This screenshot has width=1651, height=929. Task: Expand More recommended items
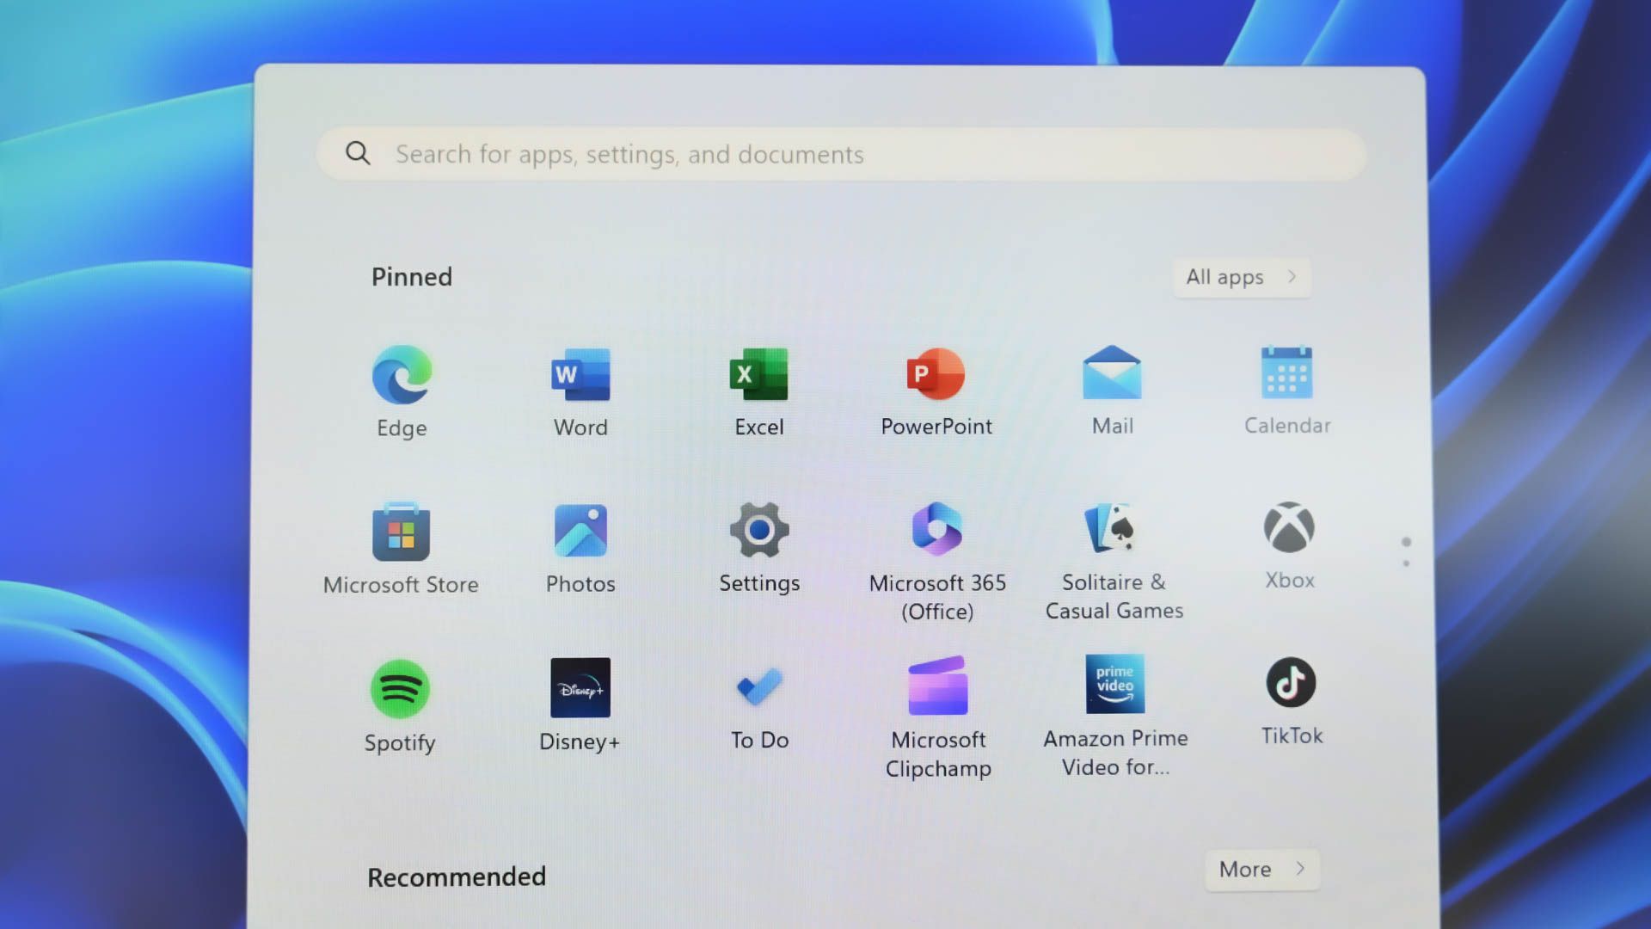point(1261,870)
